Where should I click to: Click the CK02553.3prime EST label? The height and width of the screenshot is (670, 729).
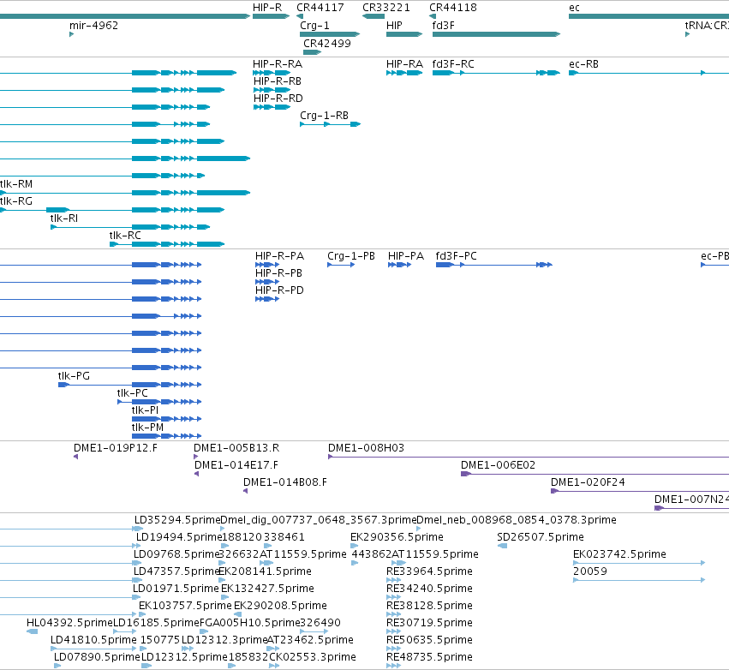pos(313,657)
